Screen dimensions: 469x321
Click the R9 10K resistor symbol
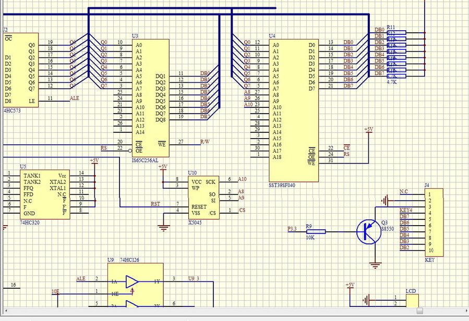pos(316,232)
